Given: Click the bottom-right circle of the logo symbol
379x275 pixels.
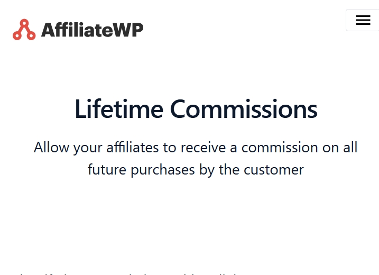Looking at the screenshot, I should click(31, 36).
